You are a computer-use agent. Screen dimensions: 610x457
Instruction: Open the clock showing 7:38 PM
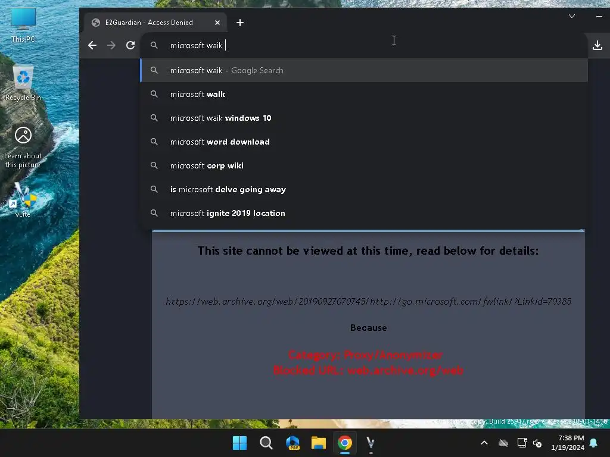(568, 443)
